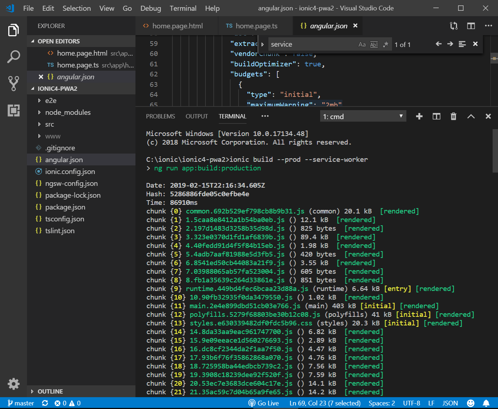
Task: Open the Extensions view
Action: [x=13, y=111]
